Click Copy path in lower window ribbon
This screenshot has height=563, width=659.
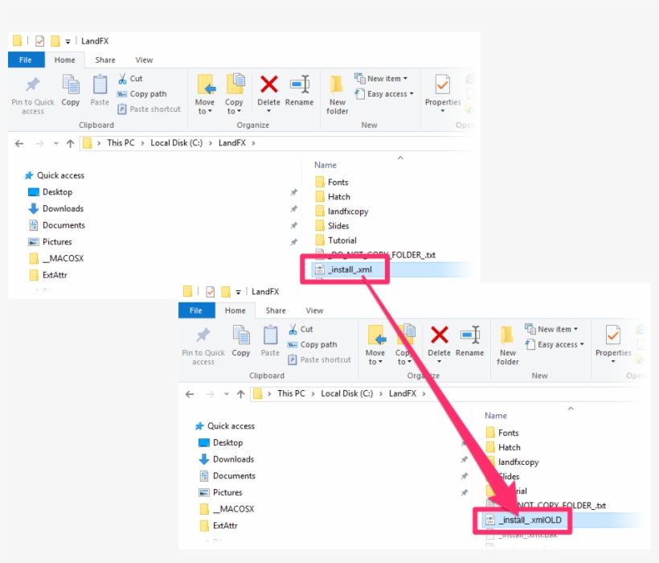point(313,344)
